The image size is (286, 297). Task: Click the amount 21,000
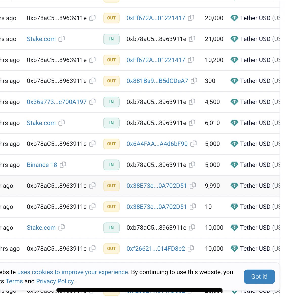click(x=214, y=39)
